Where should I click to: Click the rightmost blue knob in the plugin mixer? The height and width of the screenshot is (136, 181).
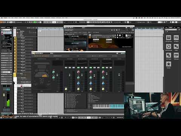(103, 83)
